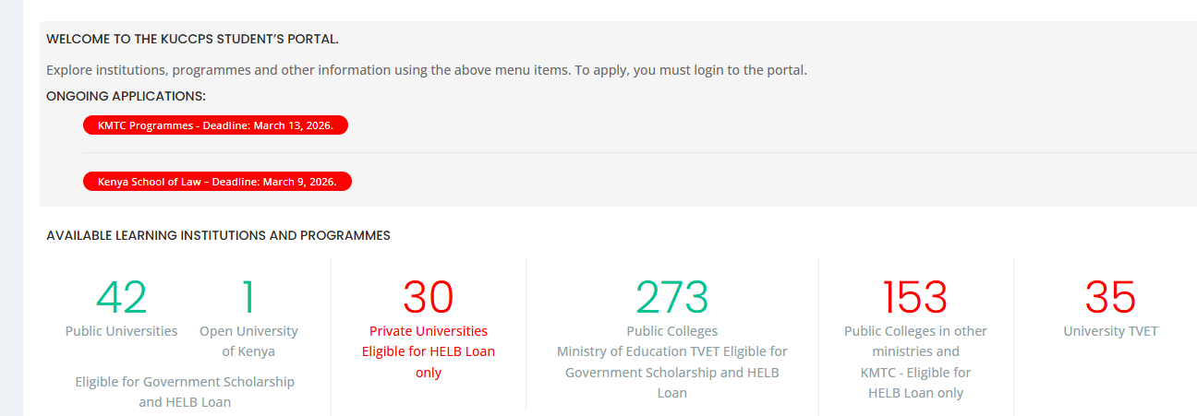The width and height of the screenshot is (1197, 416).
Task: Click the Welcome to KUCCPS Student's Portal heading
Action: [x=192, y=39]
